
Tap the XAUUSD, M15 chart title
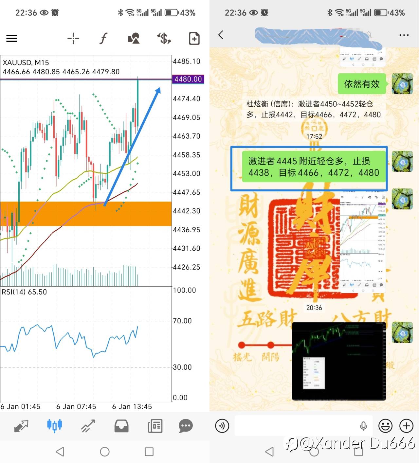26,62
